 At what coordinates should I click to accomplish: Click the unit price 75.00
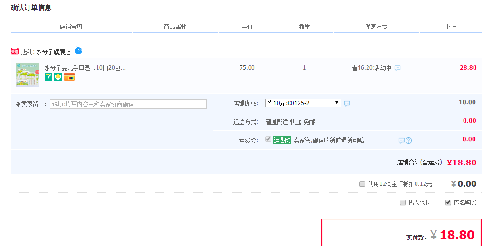click(x=247, y=68)
